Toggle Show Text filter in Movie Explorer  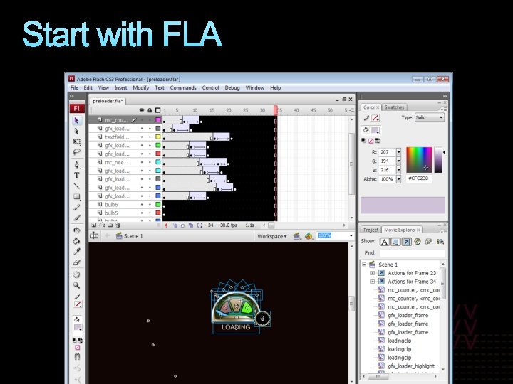tap(385, 242)
